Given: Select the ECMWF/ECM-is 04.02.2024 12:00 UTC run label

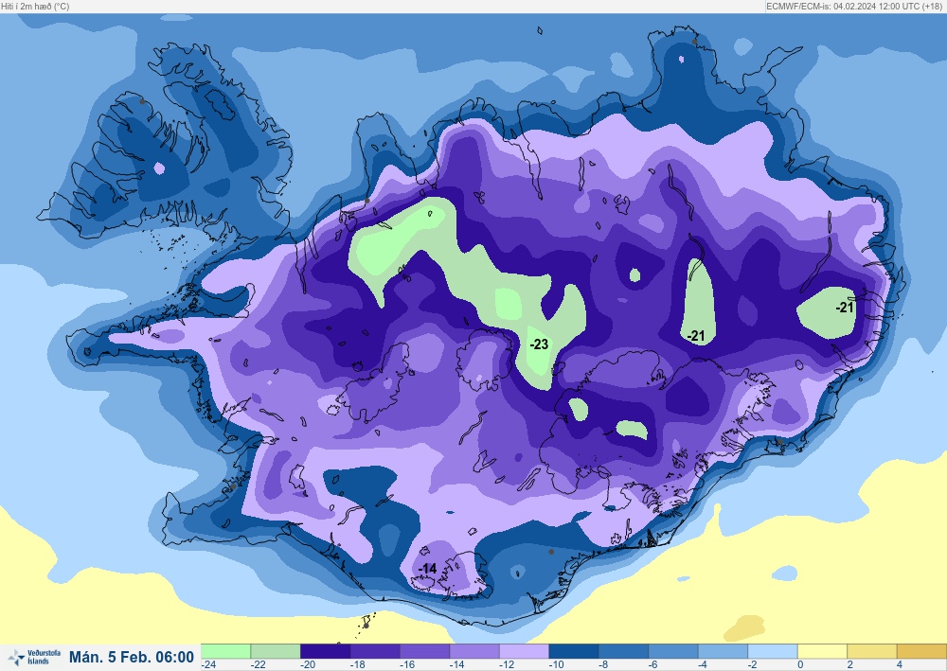Looking at the screenshot, I should (x=854, y=6).
